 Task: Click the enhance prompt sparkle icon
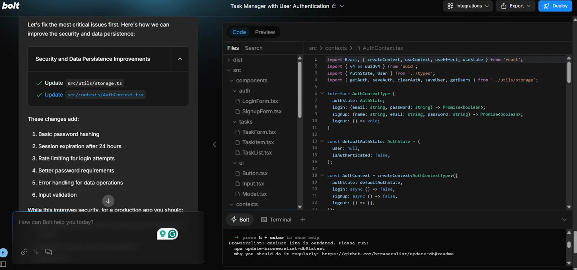click(x=36, y=252)
